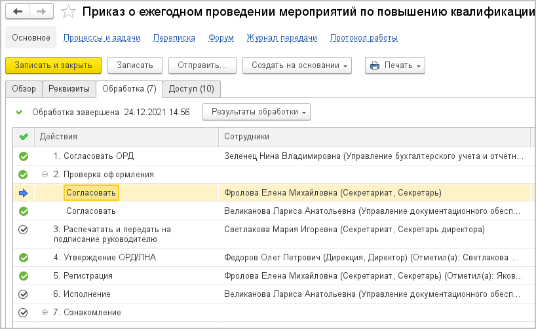Open Результаты обработки dropdown
The image size is (536, 329).
click(256, 112)
